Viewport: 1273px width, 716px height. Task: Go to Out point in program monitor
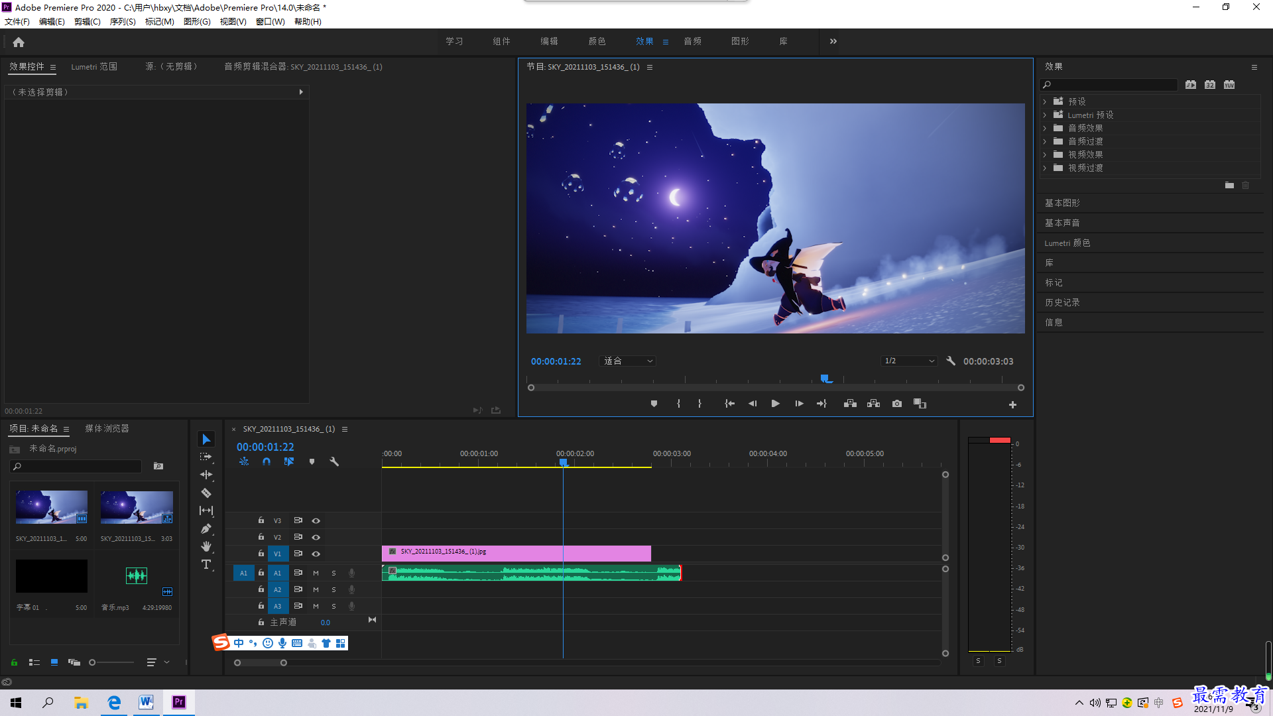pos(822,404)
